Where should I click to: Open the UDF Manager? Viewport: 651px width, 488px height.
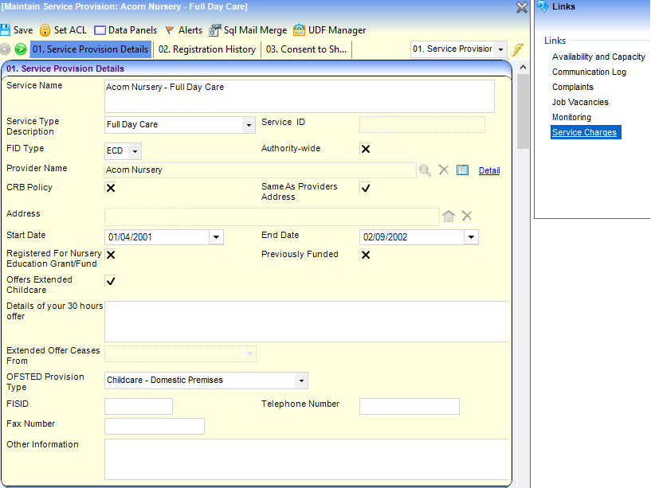point(299,30)
